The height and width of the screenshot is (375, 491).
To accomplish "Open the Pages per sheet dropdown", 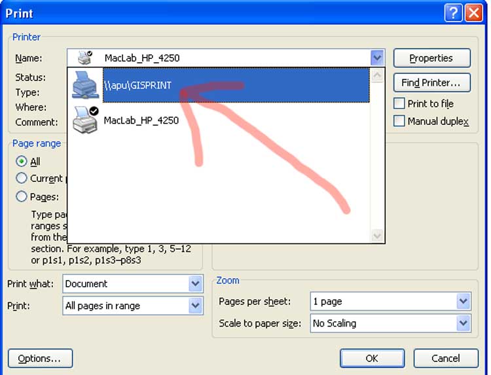I will coord(464,301).
